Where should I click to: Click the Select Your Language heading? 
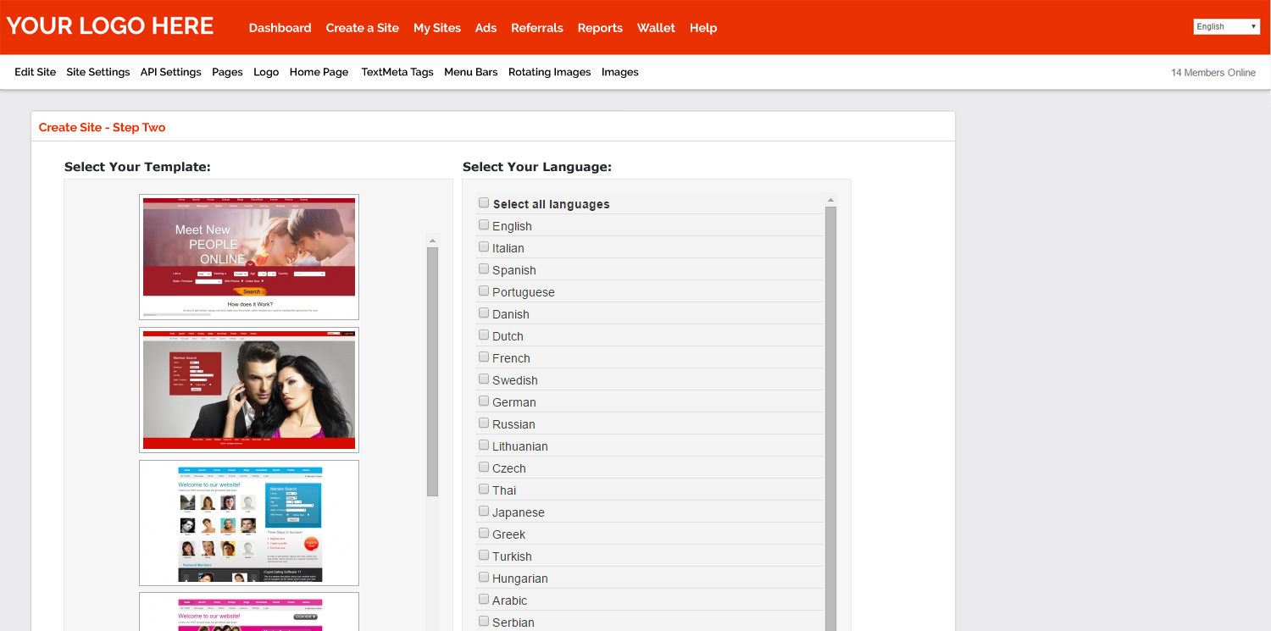(x=537, y=167)
